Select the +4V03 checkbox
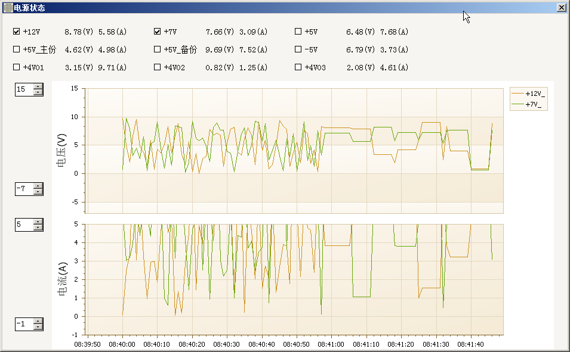Image resolution: width=570 pixels, height=352 pixels. [x=298, y=67]
